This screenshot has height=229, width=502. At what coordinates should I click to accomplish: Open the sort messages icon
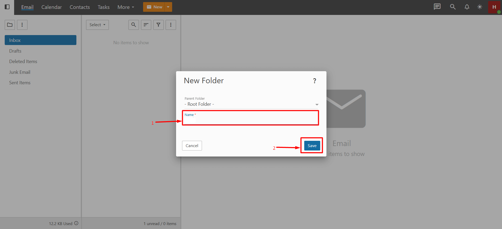146,25
